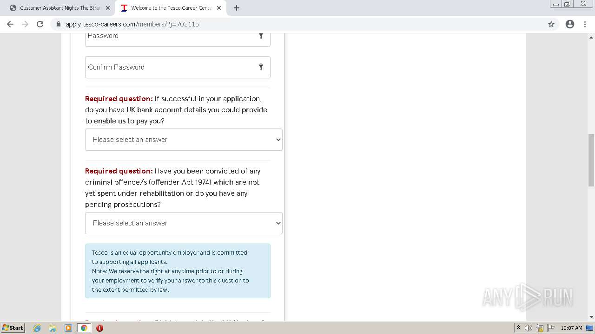The width and height of the screenshot is (595, 334).
Task: Click the Confirm Password input field
Action: [178, 67]
